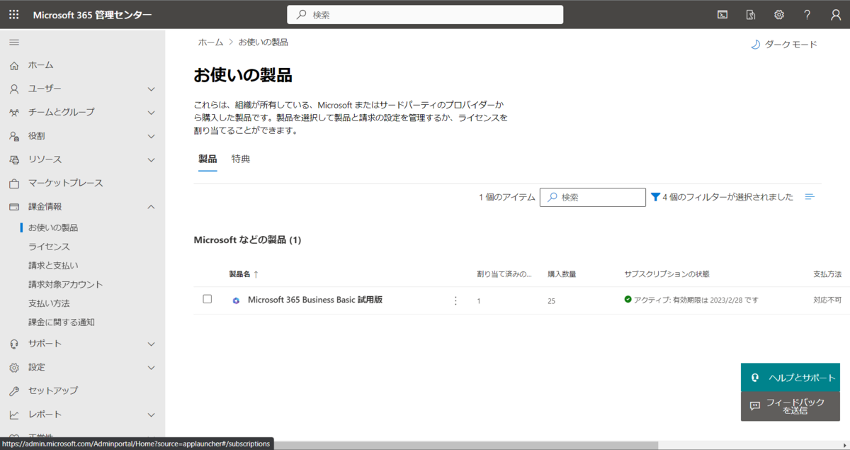Viewport: 850px width, 450px height.
Task: Expand the ユーザー menu chevron
Action: 151,89
